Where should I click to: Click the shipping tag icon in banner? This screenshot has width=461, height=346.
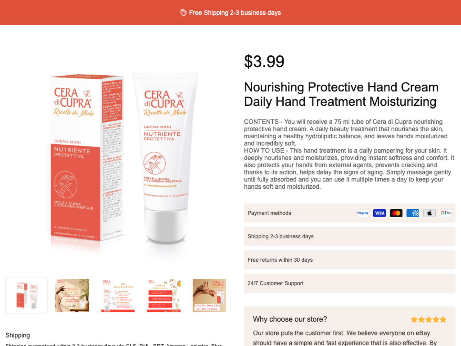pyautogui.click(x=183, y=13)
